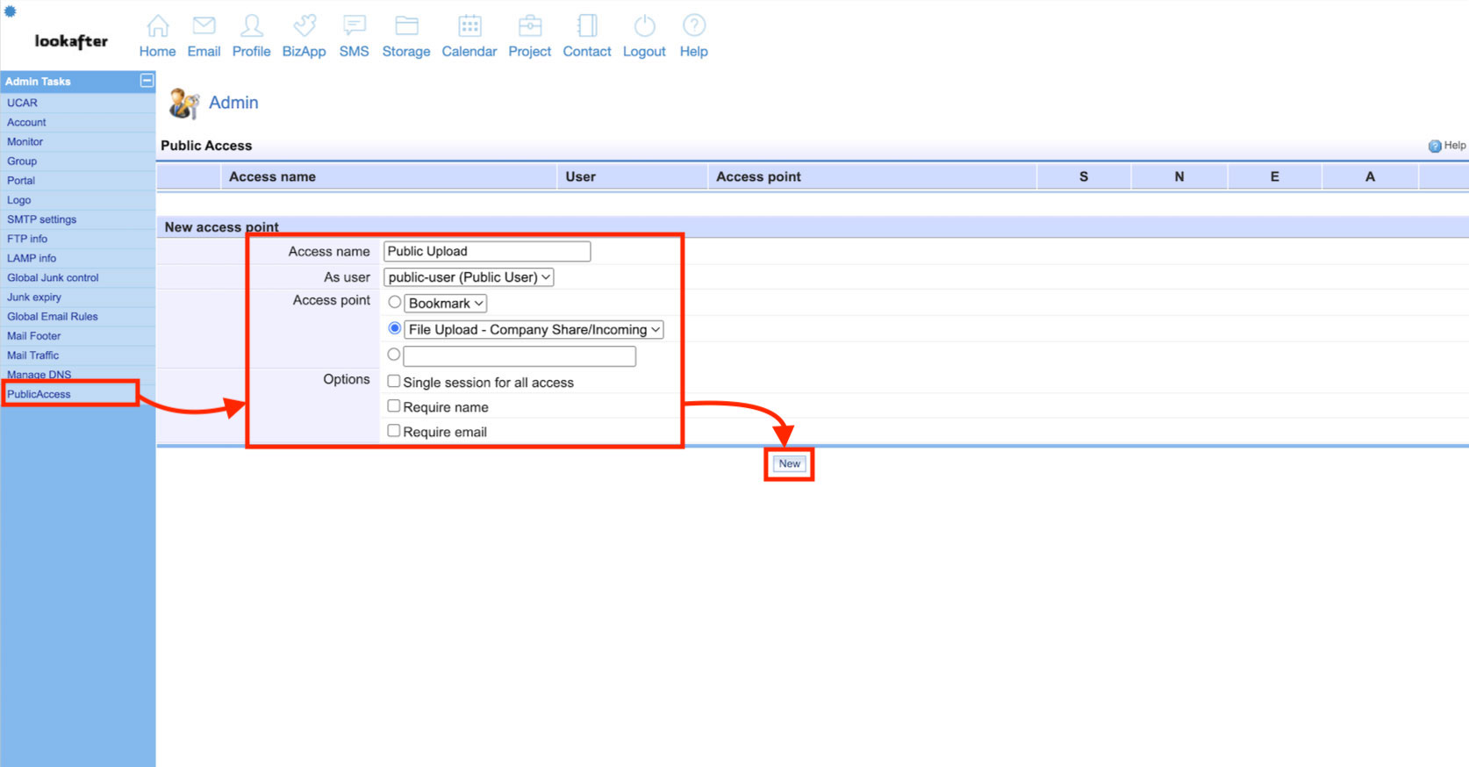
Task: Select the Bookmark radio button
Action: (x=395, y=302)
